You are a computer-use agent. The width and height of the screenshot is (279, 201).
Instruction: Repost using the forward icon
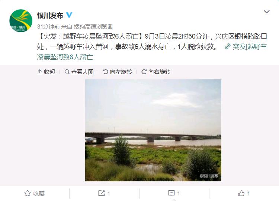(x=102, y=193)
